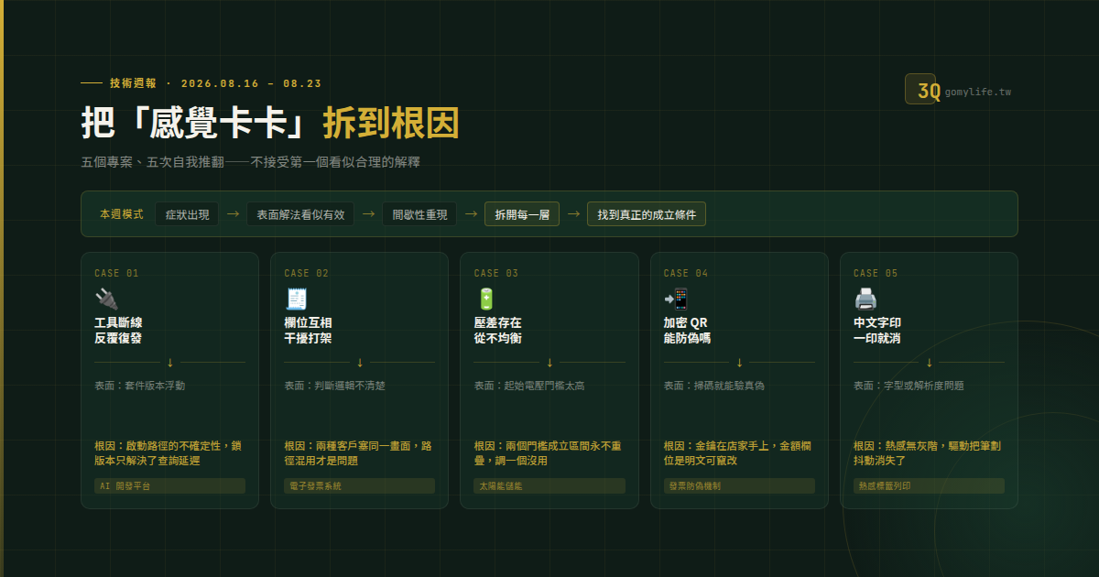Click the phone icon in CASE 04
The height and width of the screenshot is (577, 1099).
[676, 299]
